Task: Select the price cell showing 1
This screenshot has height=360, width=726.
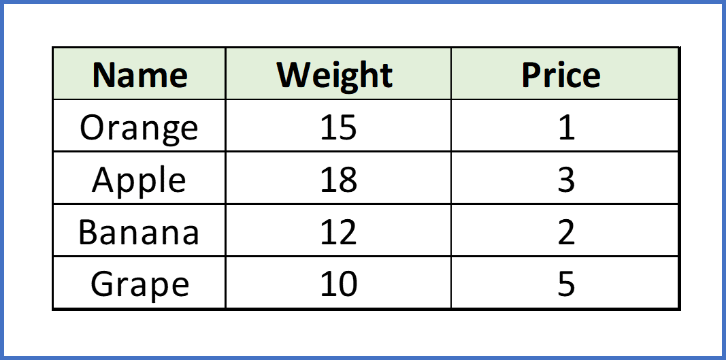Action: [x=565, y=127]
